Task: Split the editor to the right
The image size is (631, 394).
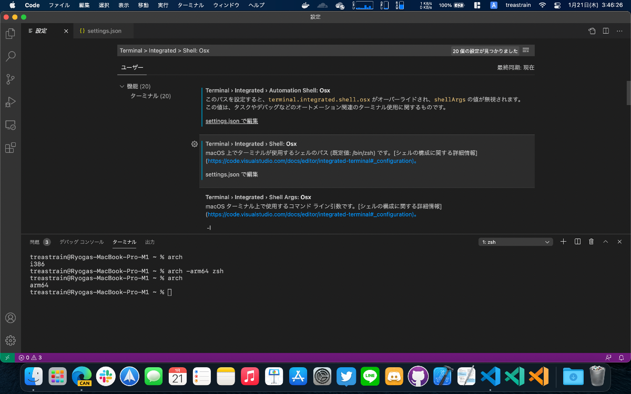Action: pyautogui.click(x=606, y=31)
